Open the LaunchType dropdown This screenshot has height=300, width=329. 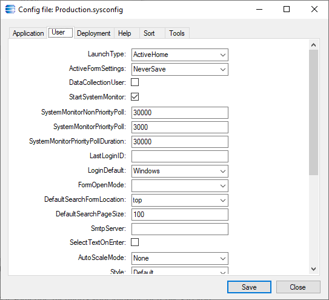click(x=180, y=55)
